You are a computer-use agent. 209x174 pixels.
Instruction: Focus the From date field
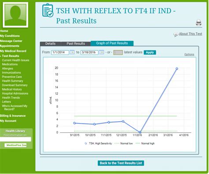[60, 52]
